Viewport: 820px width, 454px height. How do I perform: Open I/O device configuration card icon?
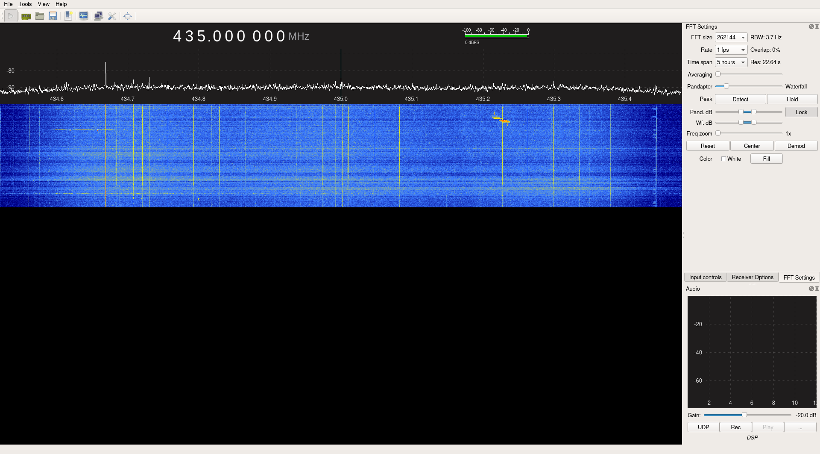coord(26,16)
